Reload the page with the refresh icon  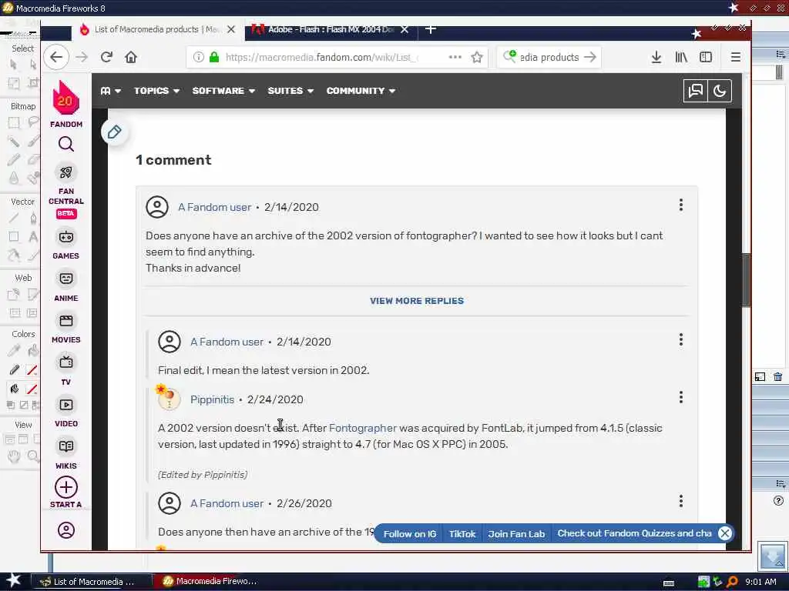coord(106,57)
